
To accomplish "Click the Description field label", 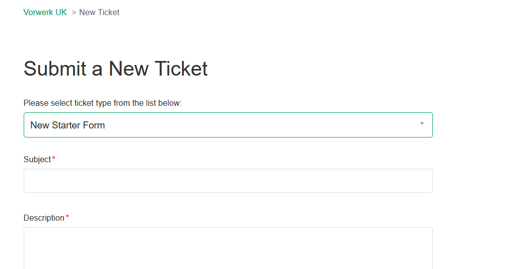I will pyautogui.click(x=44, y=218).
